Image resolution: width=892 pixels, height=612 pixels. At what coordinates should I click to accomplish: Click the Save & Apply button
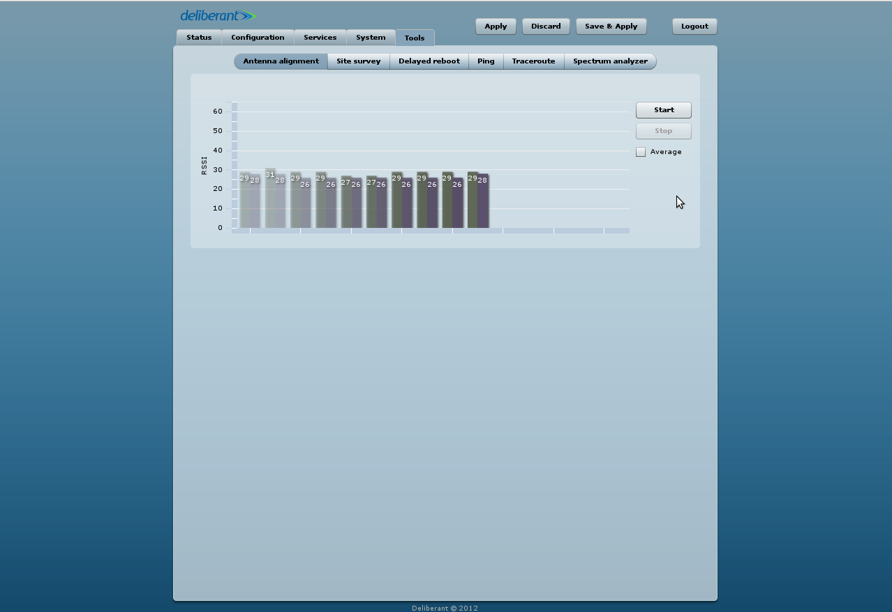[x=611, y=26]
